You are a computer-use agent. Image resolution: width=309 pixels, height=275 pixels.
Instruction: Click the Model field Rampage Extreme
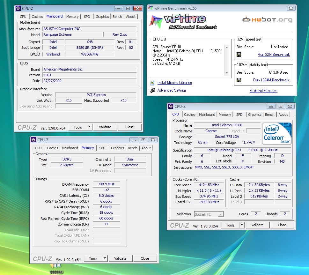[72, 34]
